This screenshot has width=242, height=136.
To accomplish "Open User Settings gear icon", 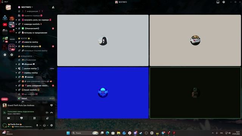I will click(x=51, y=125).
